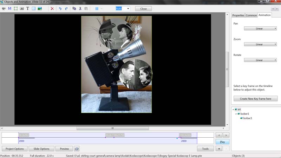Insert a frame object using green frame icon
Image resolution: width=281 pixels, height=158 pixels.
pos(16,8)
